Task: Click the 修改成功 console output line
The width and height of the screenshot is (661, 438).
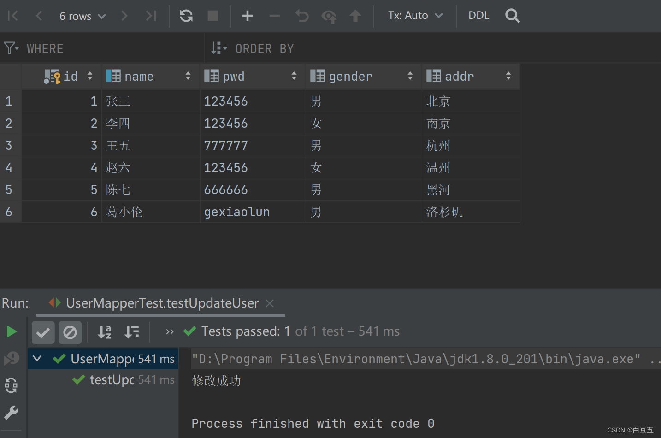Action: [216, 380]
